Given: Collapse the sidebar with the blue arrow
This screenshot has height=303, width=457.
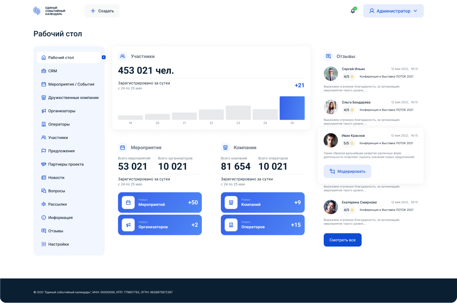Looking at the screenshot, I should tap(104, 57).
